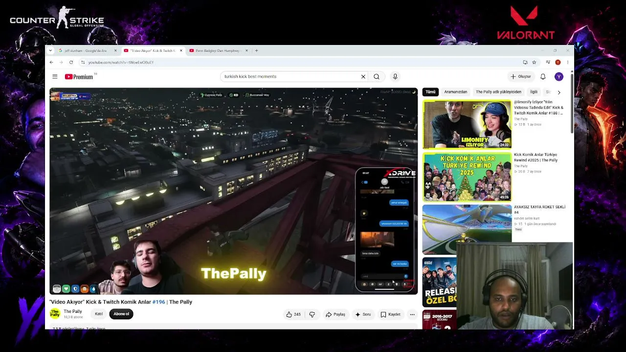Click the browser address bar URL
Viewport: 626px width, 352px height.
[121, 63]
